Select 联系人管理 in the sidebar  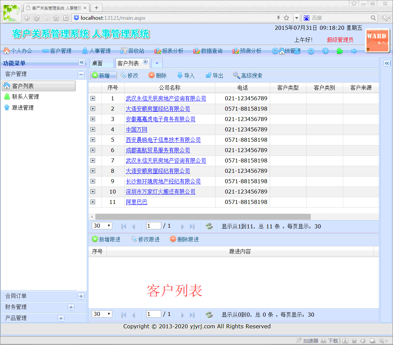click(x=25, y=97)
